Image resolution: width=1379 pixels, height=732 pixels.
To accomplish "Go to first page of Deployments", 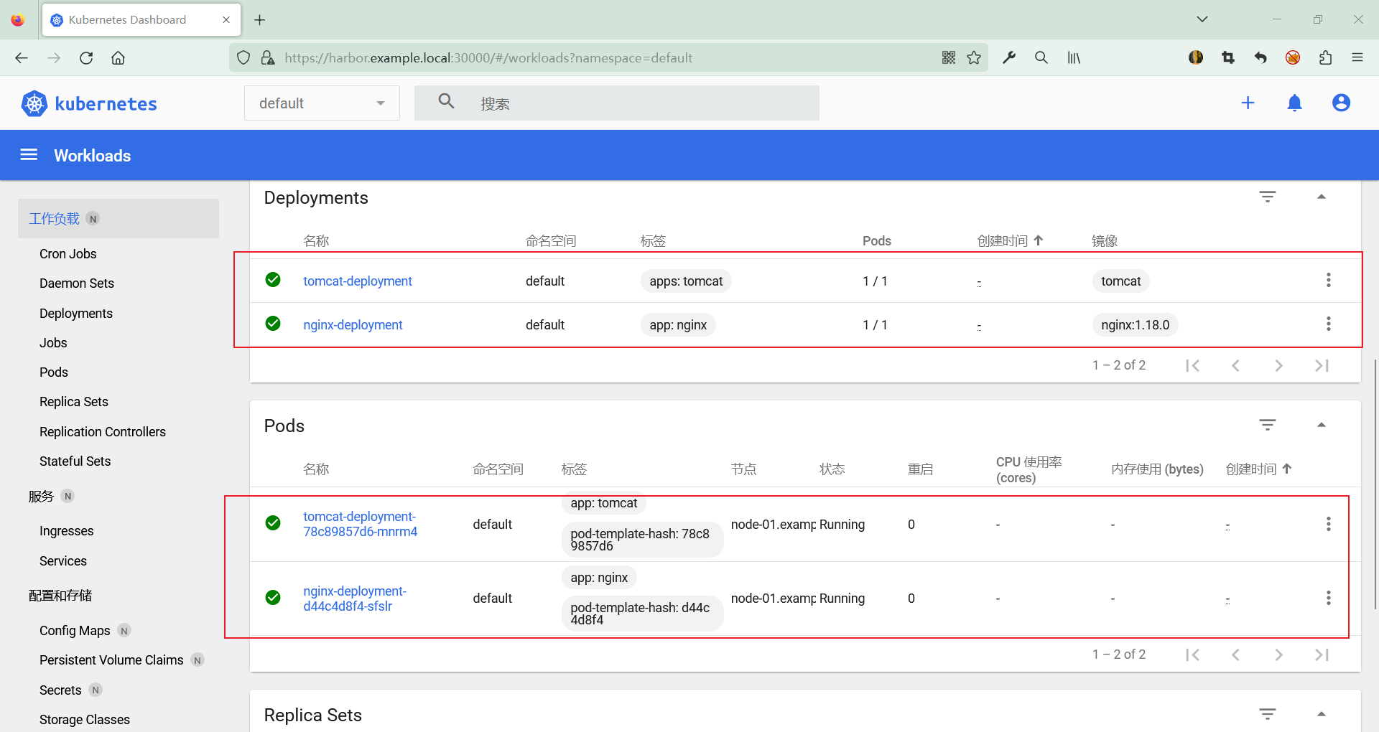I will pyautogui.click(x=1192, y=365).
